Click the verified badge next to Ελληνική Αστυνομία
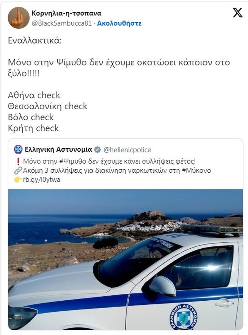The image size is (248, 335). (98, 150)
